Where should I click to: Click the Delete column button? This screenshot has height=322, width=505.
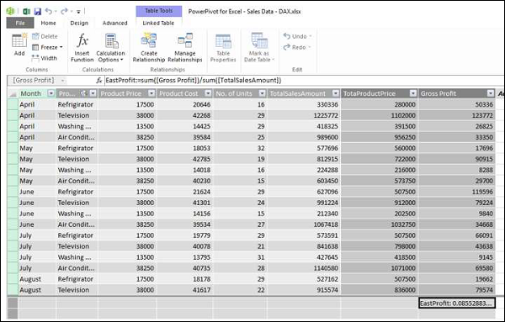pyautogui.click(x=45, y=36)
